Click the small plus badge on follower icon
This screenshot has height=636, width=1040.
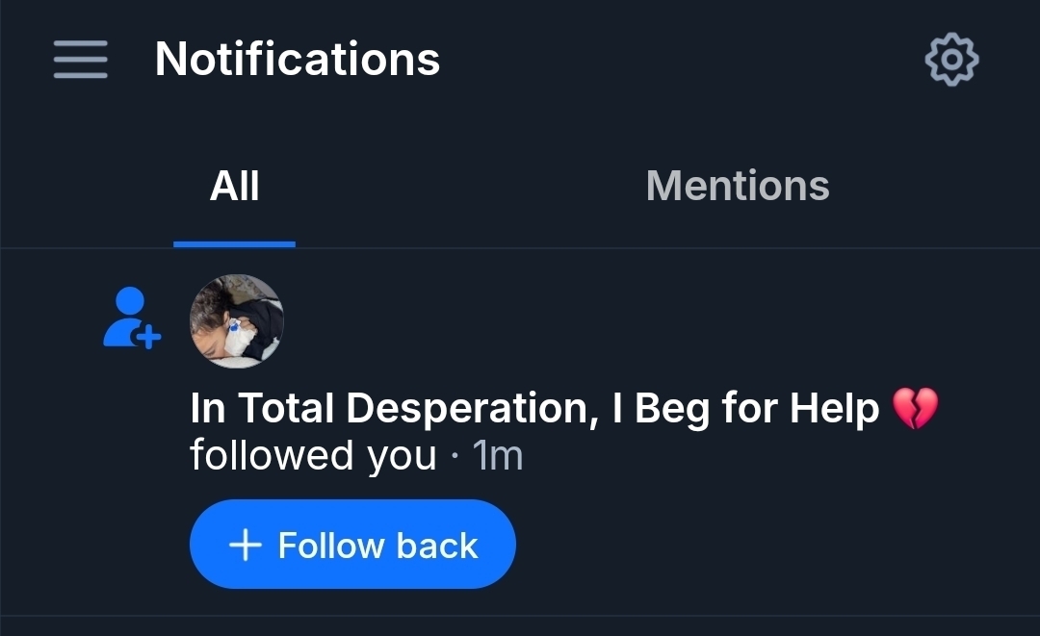pyautogui.click(x=148, y=338)
